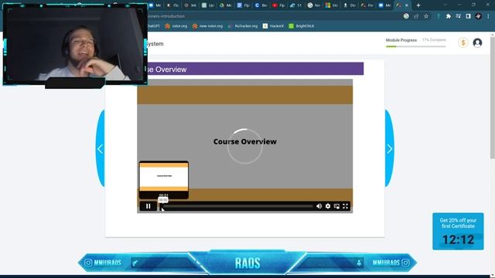
Task: Pause the Course Overview video
Action: pos(148,206)
